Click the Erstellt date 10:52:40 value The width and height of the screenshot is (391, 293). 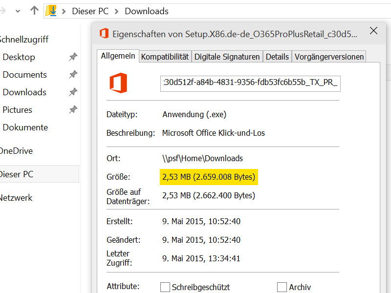click(x=201, y=221)
